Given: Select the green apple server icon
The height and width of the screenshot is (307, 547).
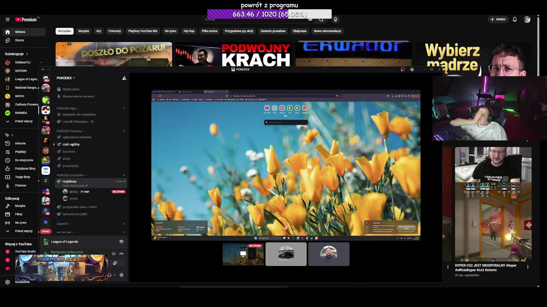Looking at the screenshot, I should point(46,100).
